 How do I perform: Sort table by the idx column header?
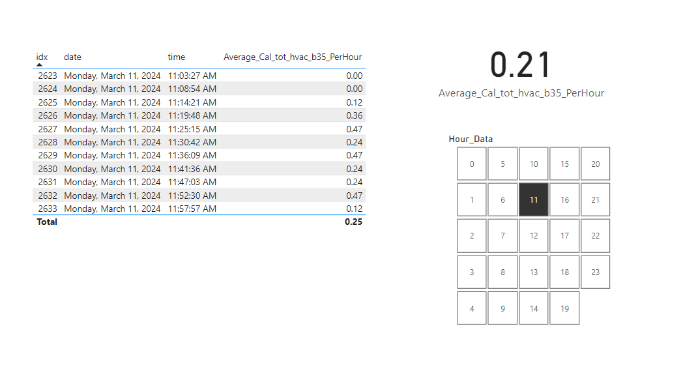42,57
